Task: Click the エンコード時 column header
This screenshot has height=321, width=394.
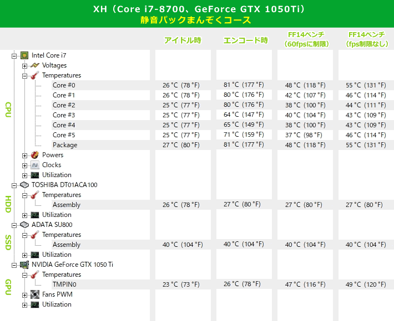Action: tap(245, 40)
